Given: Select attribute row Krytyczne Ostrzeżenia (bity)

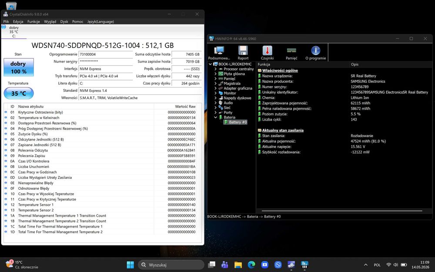Looking at the screenshot, I should 100,112.
